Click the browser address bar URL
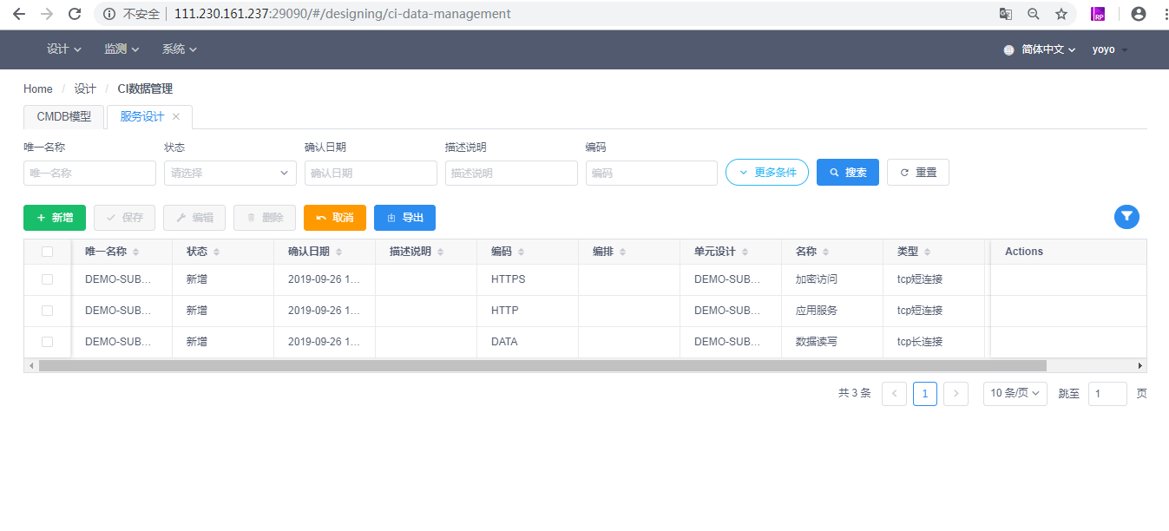 343,14
